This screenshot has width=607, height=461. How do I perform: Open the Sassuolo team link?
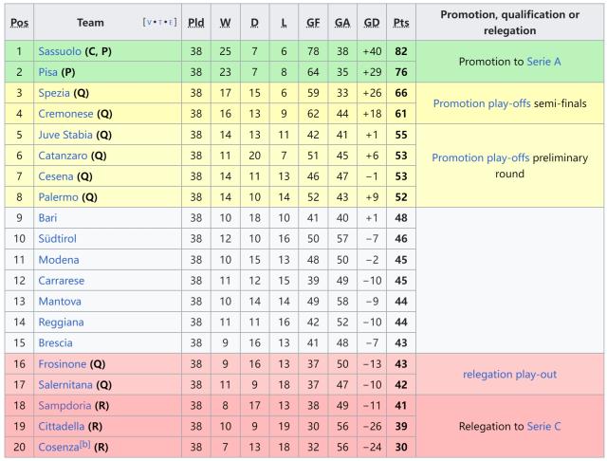click(x=60, y=50)
